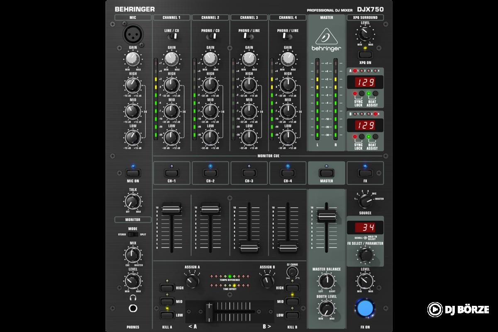Select the MASTER monitor cue button
The width and height of the screenshot is (498, 332).
[327, 173]
